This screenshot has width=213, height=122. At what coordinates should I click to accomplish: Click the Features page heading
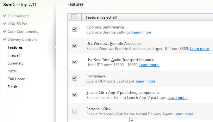pyautogui.click(x=75, y=4)
